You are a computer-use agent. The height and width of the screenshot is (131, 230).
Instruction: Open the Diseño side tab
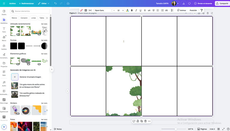[4, 13]
